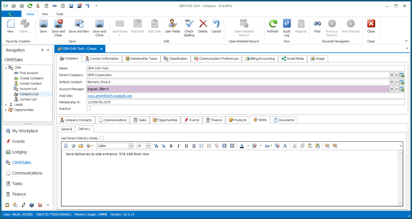The width and height of the screenshot is (412, 219).
Task: Clear Default Contact with X button
Action: 392,82
